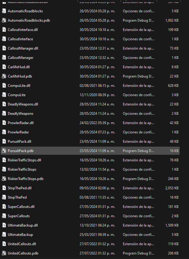
Task: Select the file named CalloutManager.dll
Action: tap(23, 48)
